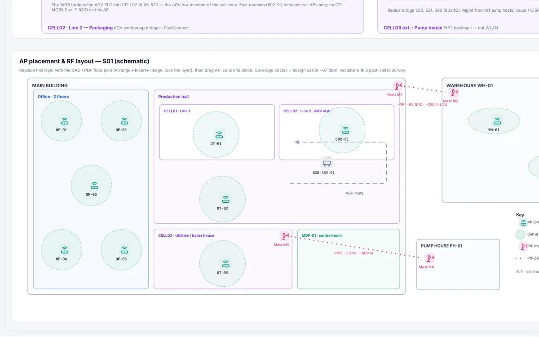
Task: Select the WGB-AGV-01 workgroup bridge icon
Action: tap(327, 163)
